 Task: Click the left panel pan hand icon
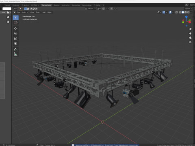pyautogui.click(x=8, y=21)
